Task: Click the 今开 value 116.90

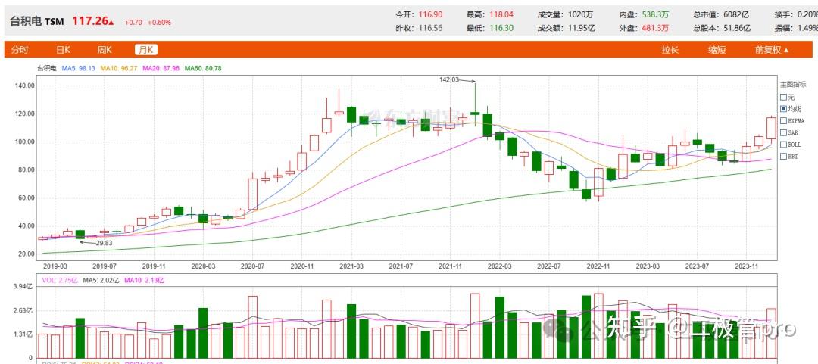Action: [430, 15]
